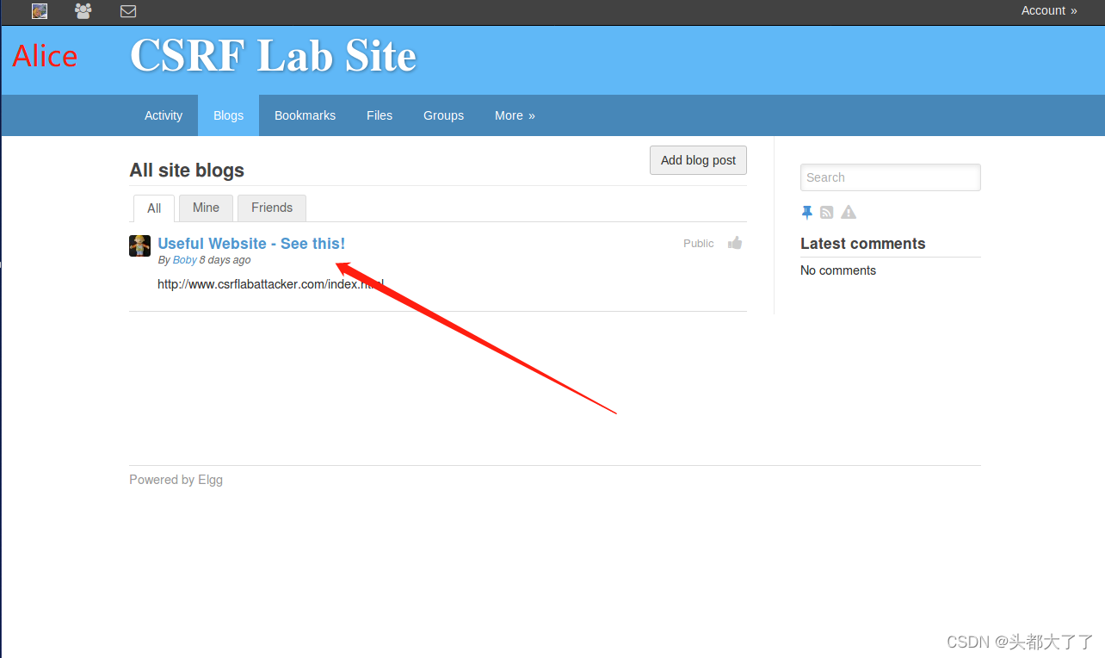Open the Friends icon on the top bar
The width and height of the screenshot is (1105, 658).
[83, 11]
